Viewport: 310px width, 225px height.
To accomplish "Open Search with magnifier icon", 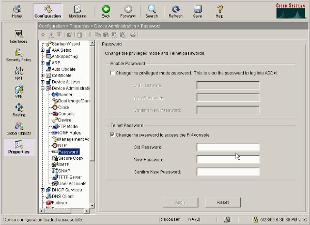I will (151, 11).
